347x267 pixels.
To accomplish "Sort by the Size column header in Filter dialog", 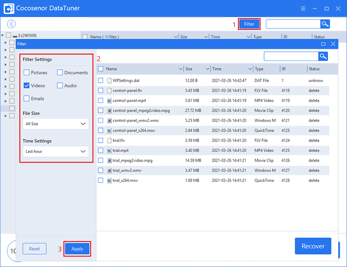I will point(189,69).
